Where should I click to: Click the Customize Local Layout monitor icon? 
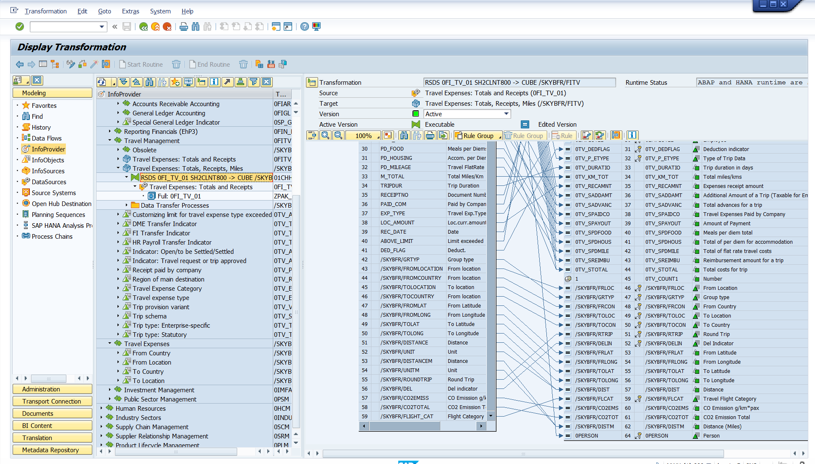(316, 27)
